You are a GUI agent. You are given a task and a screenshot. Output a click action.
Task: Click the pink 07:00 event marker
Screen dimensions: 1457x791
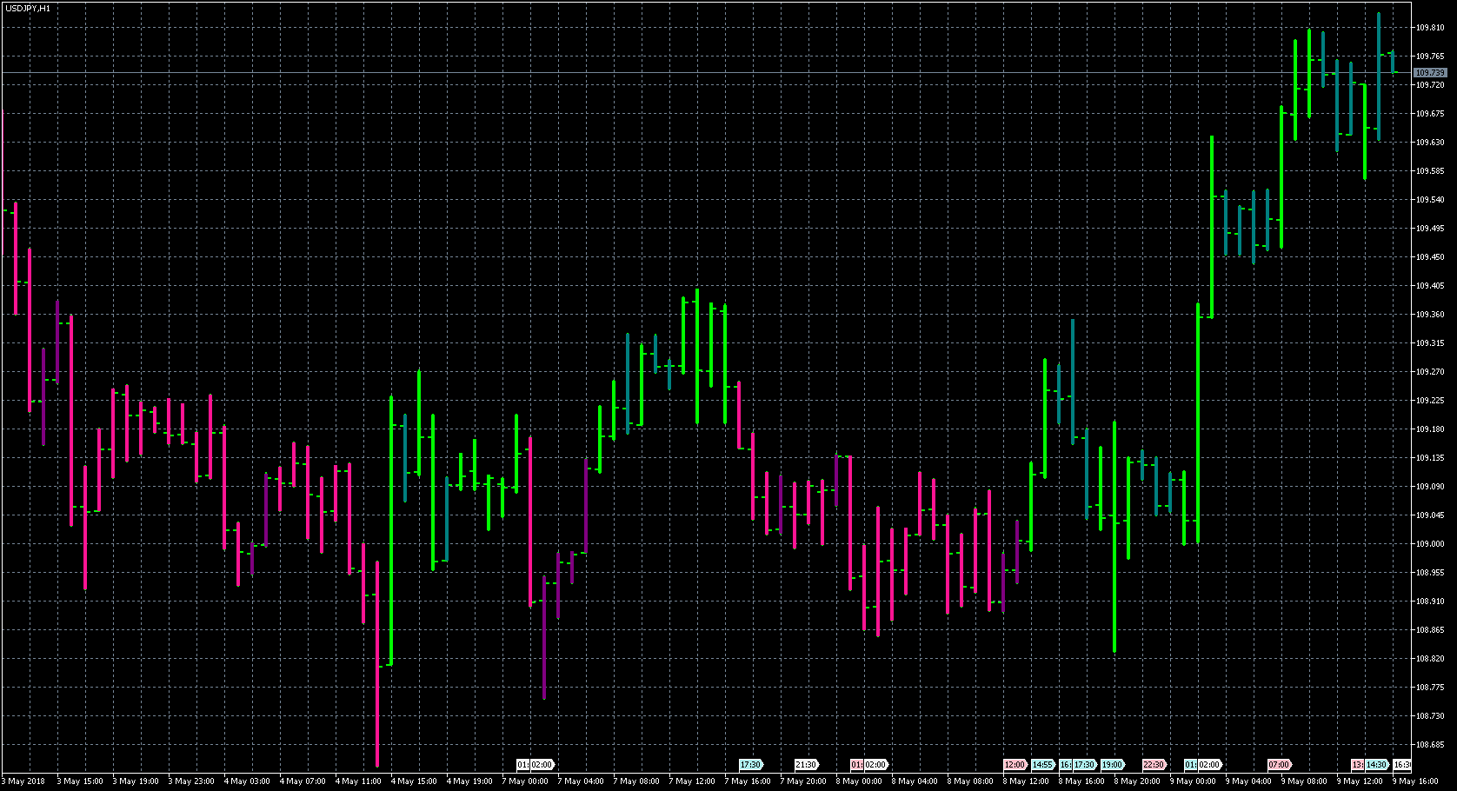tap(1279, 765)
